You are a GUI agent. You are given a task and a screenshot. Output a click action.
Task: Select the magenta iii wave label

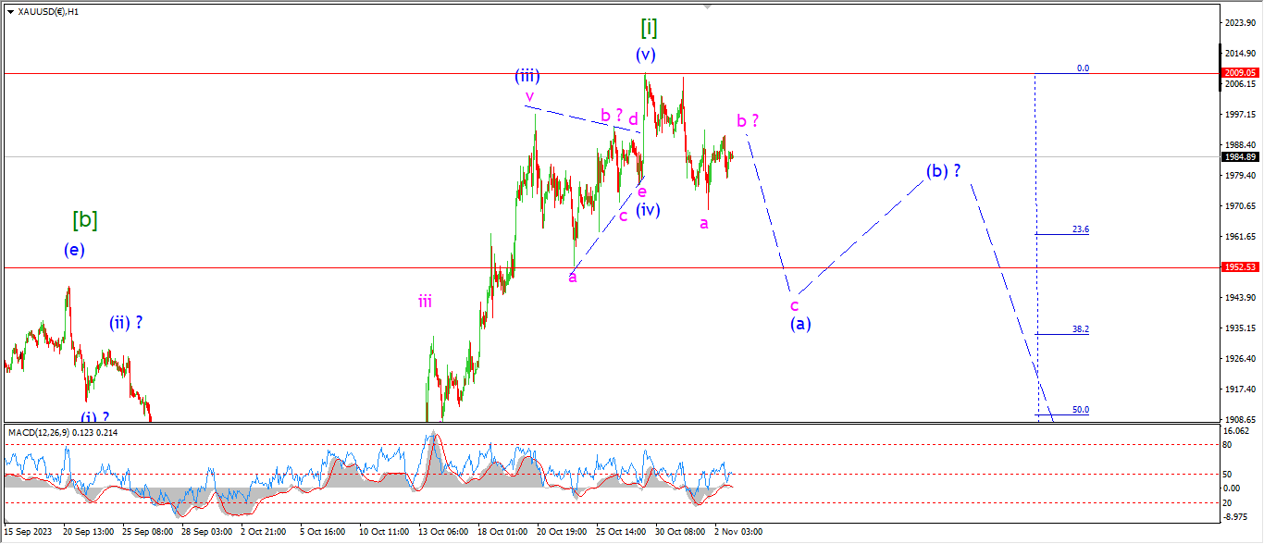[x=425, y=301]
